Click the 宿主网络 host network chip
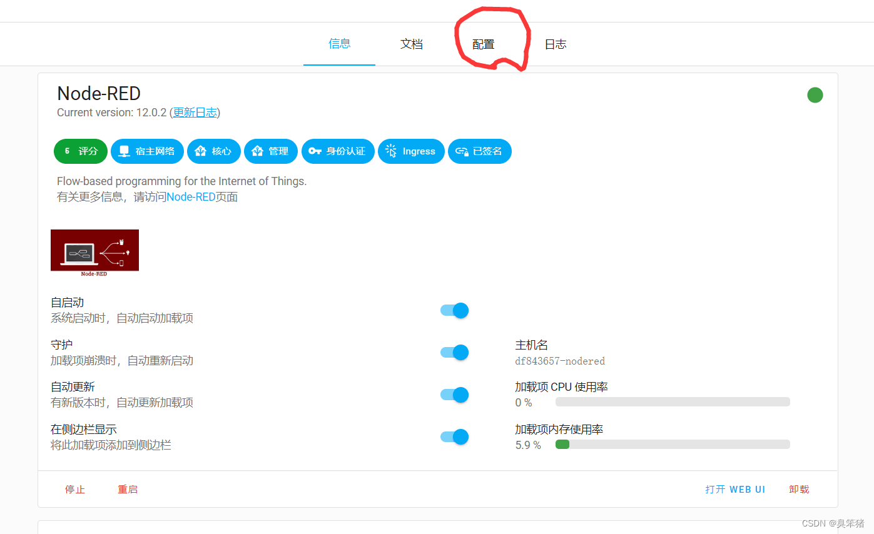 tap(147, 151)
